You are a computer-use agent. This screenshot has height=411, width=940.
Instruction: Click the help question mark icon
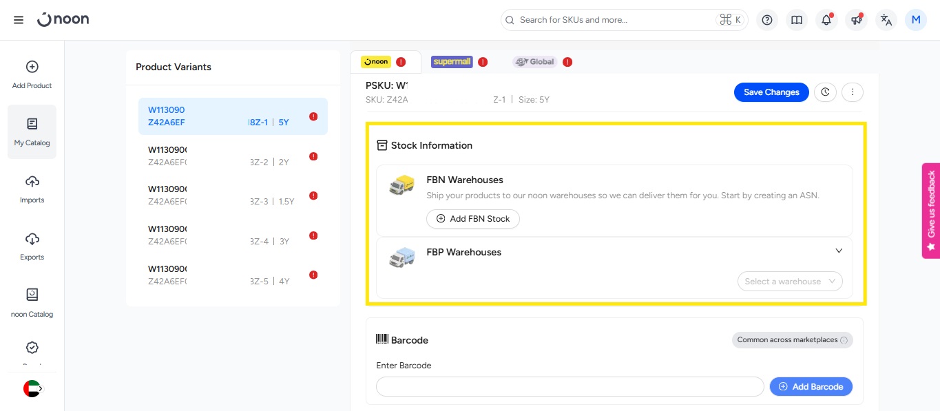click(767, 20)
